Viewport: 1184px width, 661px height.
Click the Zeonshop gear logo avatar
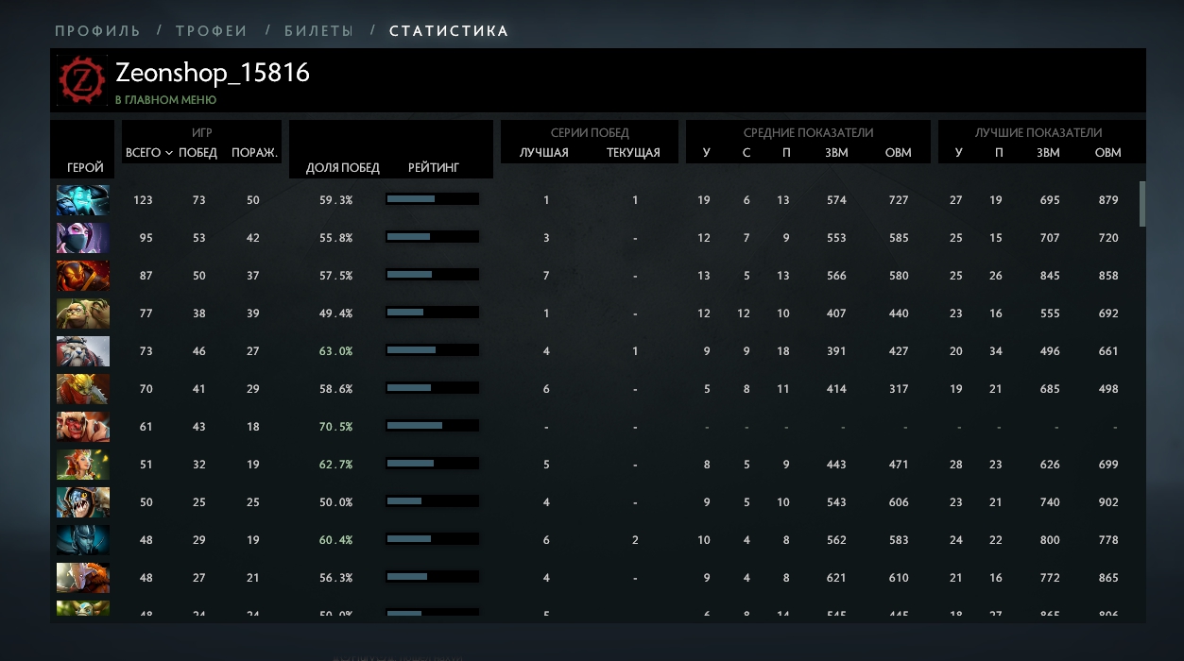point(82,79)
